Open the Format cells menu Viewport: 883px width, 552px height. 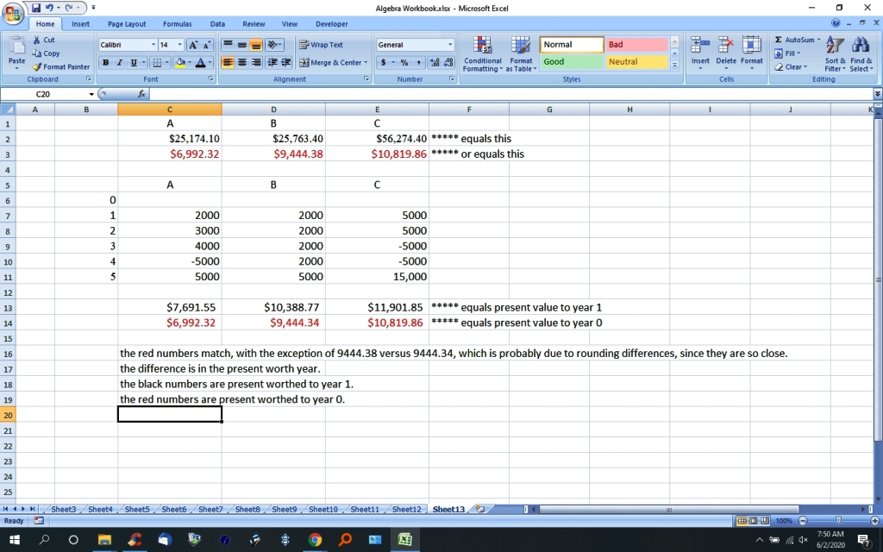point(752,53)
